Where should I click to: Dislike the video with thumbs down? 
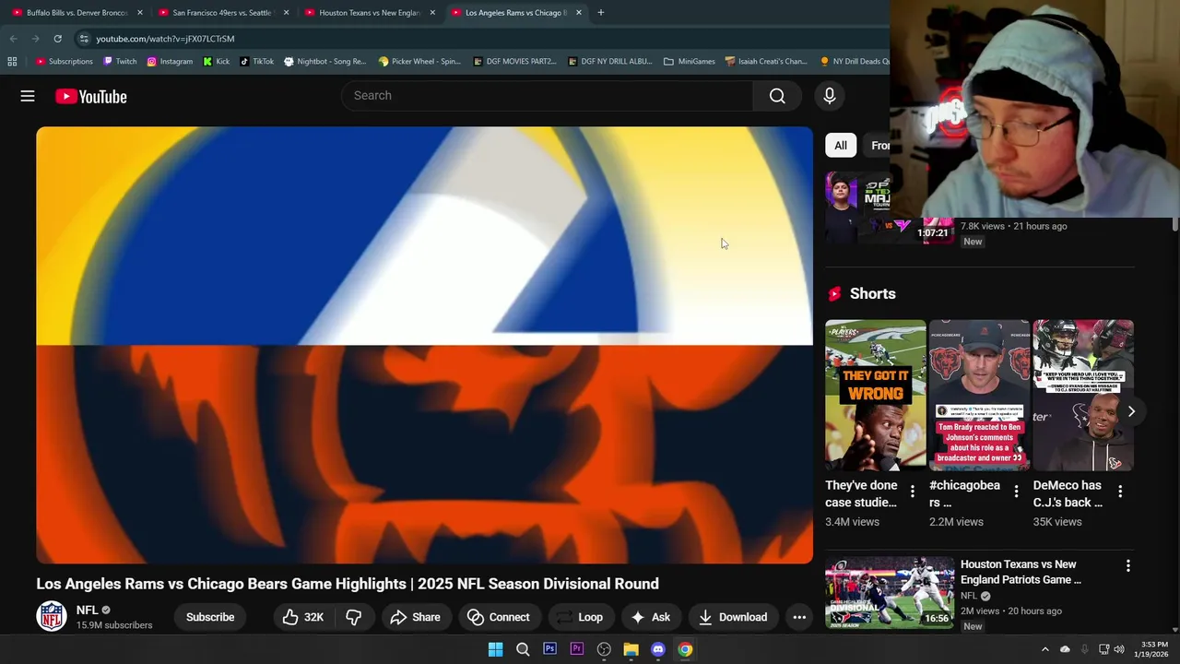click(x=353, y=617)
